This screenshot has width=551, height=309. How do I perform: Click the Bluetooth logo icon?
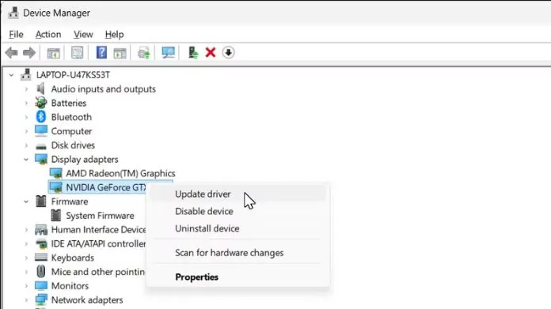click(40, 117)
